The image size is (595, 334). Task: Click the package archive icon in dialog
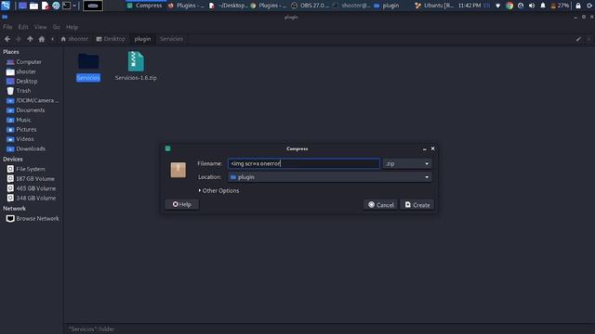pos(178,170)
